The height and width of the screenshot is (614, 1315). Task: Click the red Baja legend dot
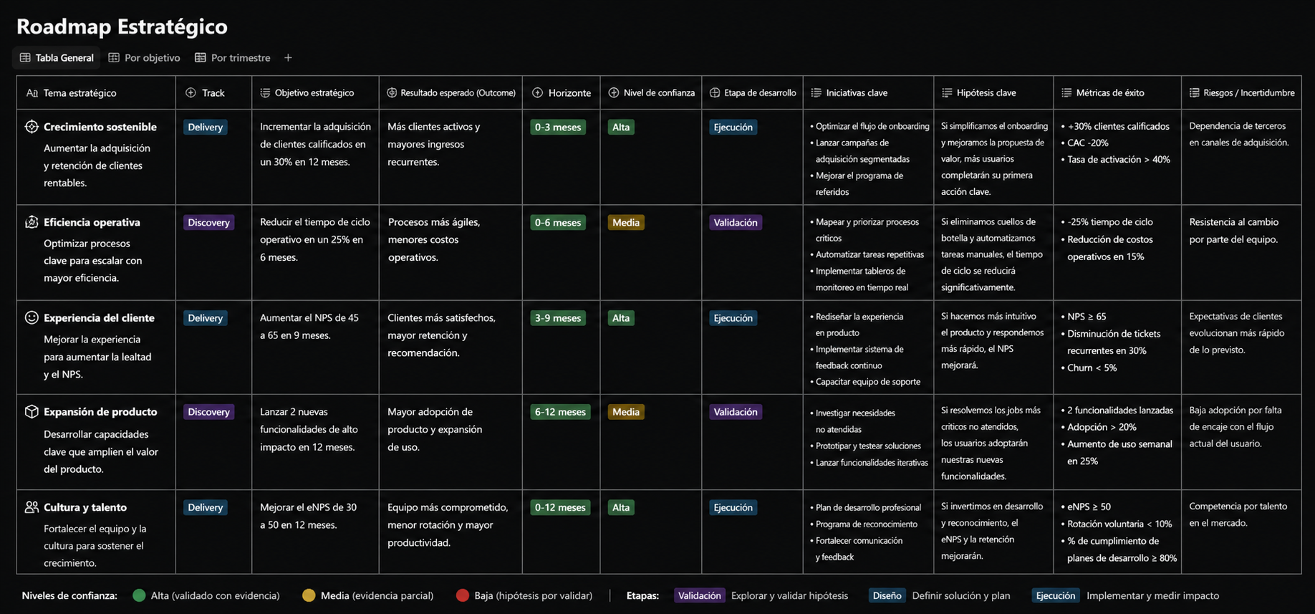[x=463, y=595]
